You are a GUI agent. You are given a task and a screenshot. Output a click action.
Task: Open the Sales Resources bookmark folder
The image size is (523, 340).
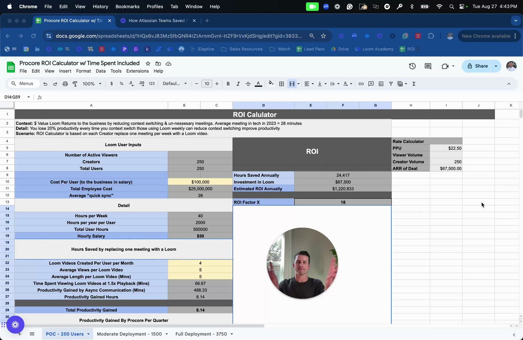tap(242, 49)
